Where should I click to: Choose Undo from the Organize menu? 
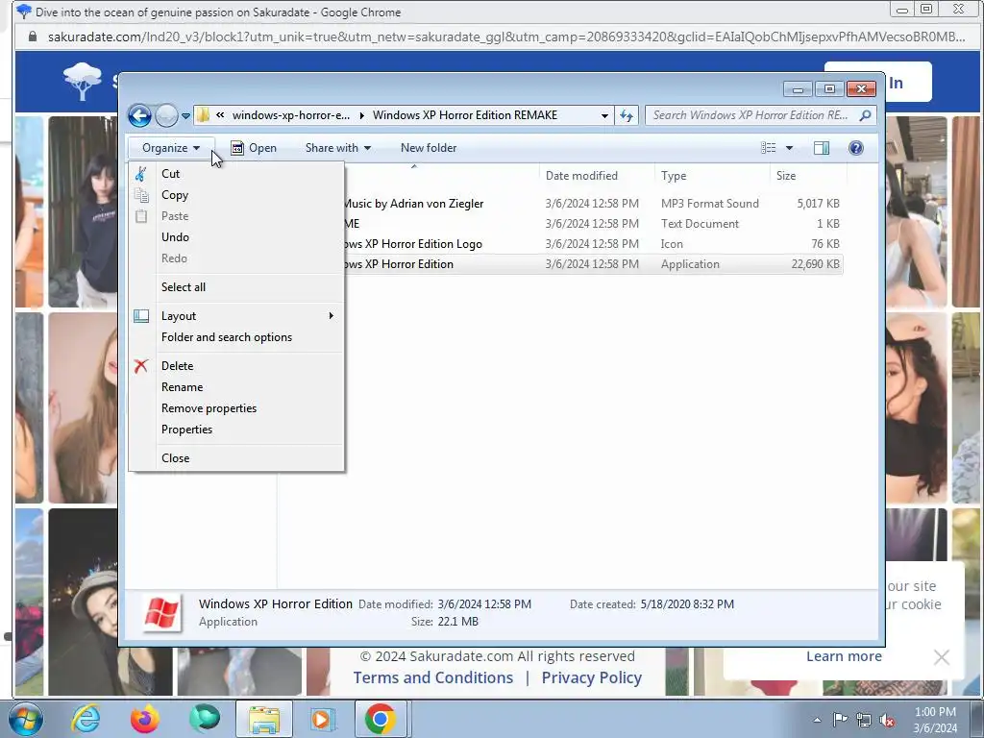click(236, 237)
